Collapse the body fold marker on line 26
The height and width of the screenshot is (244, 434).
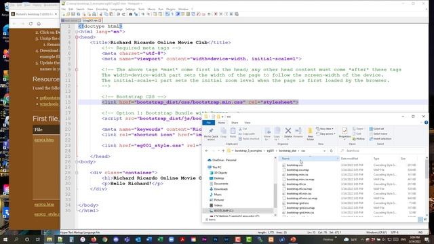tap(77, 162)
